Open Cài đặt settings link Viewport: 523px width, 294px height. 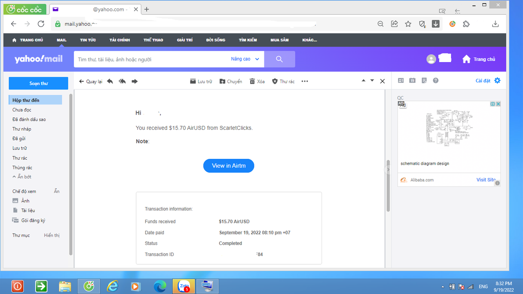click(483, 80)
